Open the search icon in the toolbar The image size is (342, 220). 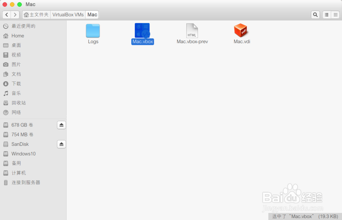[315, 15]
